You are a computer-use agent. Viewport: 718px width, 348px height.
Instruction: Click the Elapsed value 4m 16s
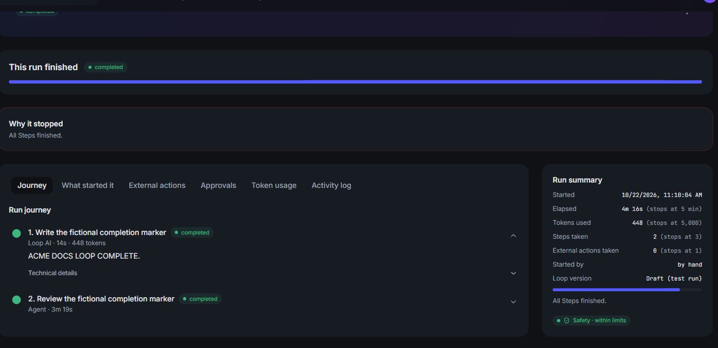click(632, 209)
